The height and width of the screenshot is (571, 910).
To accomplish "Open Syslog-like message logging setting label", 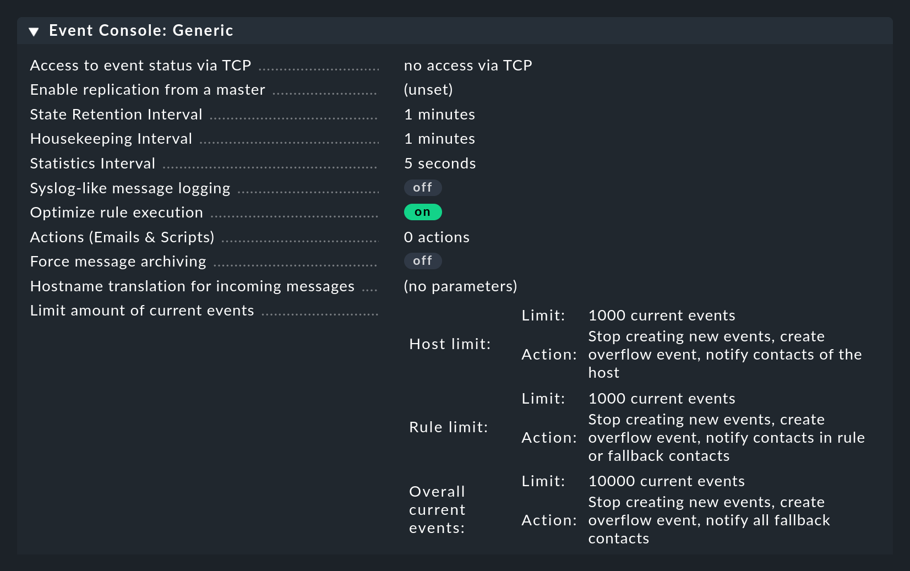I will [130, 188].
